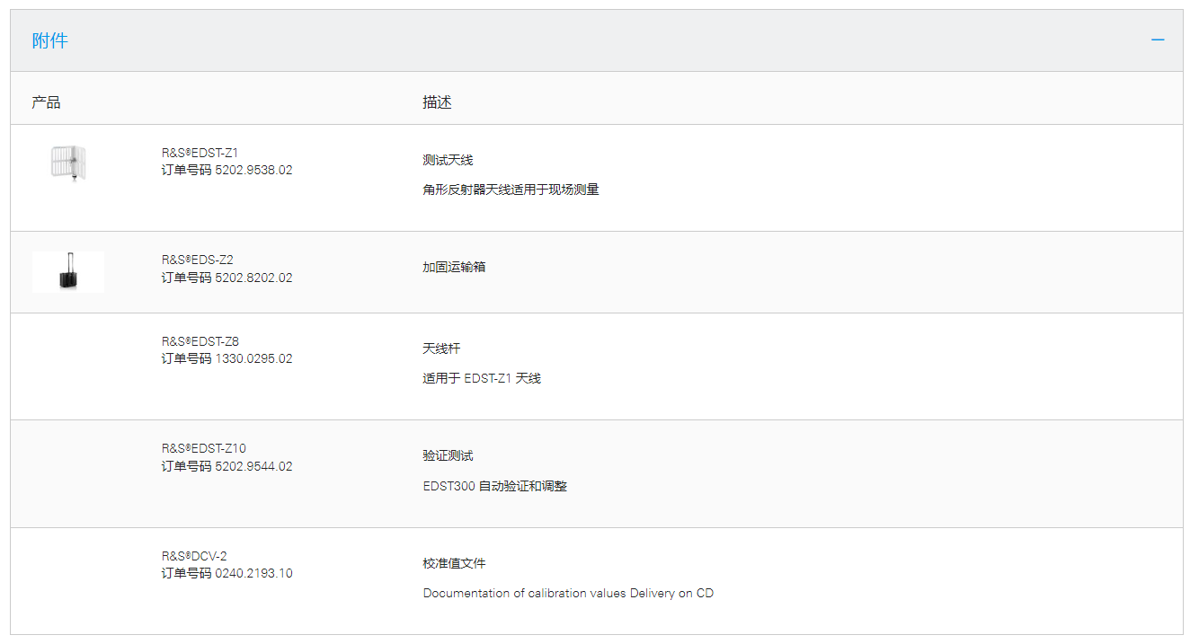
Task: Click text Documentation of calibration values Delivery on CD
Action: pos(568,593)
